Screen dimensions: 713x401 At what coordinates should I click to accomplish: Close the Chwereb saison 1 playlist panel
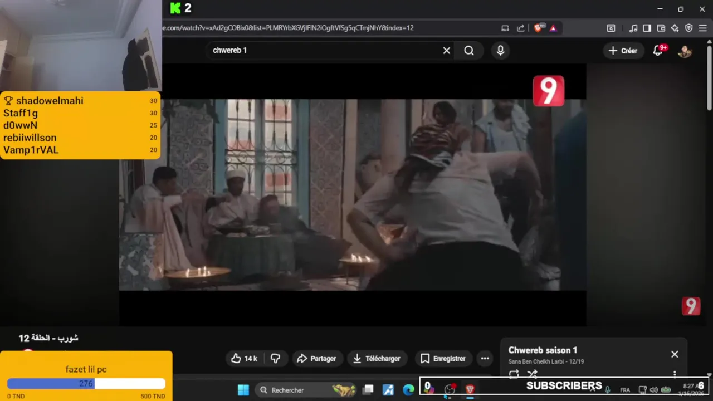pyautogui.click(x=675, y=354)
